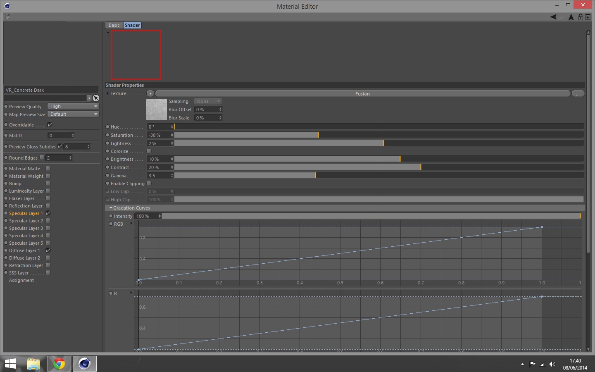Switch to the Basic tab
The image size is (595, 372).
(x=114, y=25)
